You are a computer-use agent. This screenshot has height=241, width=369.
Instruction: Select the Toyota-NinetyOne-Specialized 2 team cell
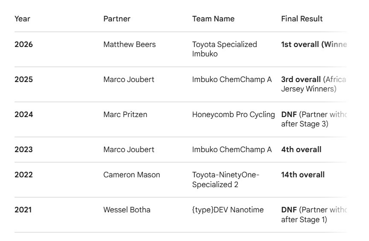[225, 179]
